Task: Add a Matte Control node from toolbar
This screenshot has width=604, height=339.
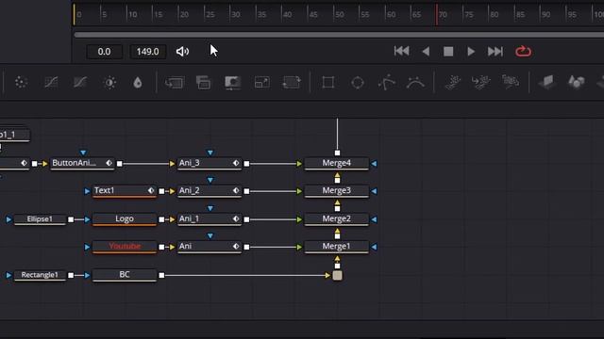Action: click(x=233, y=82)
